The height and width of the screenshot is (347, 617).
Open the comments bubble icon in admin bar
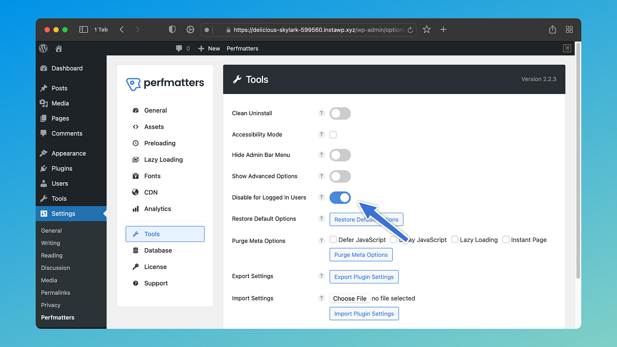pos(179,48)
